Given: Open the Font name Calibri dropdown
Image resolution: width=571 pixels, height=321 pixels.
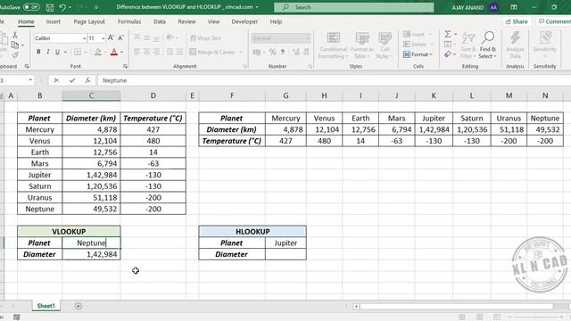Looking at the screenshot, I should tap(85, 38).
